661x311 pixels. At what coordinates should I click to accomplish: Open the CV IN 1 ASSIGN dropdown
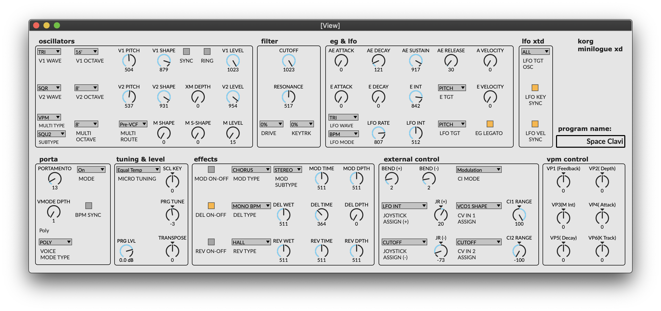(x=479, y=206)
